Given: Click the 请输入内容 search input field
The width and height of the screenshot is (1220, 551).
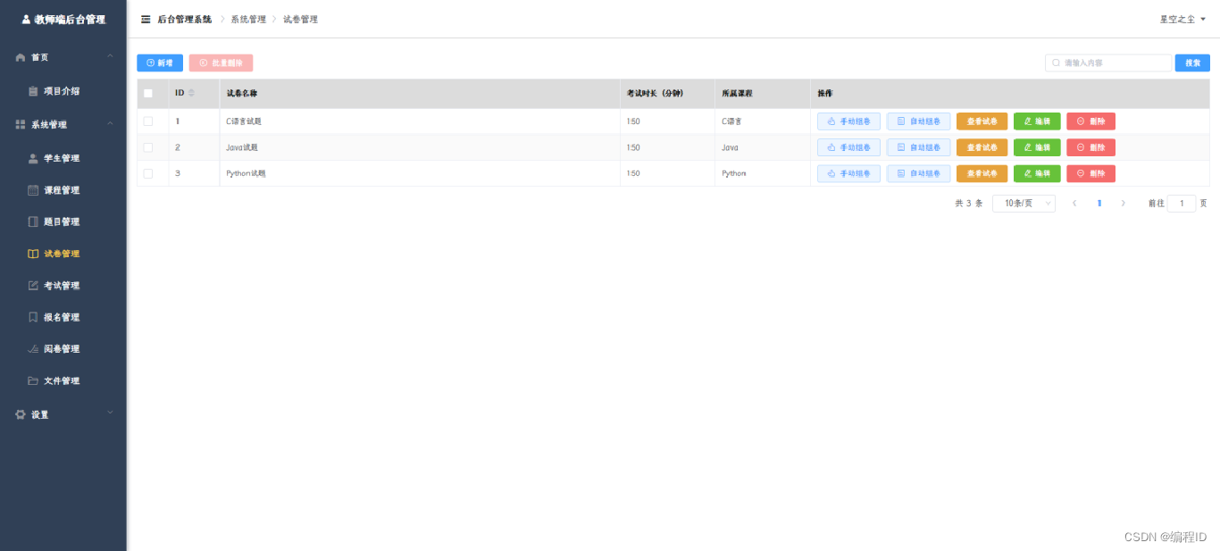Looking at the screenshot, I should click(x=1108, y=63).
